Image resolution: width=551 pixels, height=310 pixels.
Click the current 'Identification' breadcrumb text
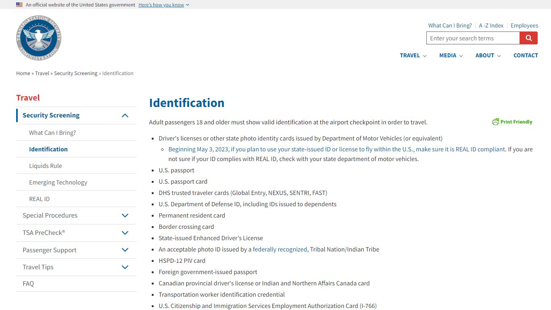coord(118,73)
